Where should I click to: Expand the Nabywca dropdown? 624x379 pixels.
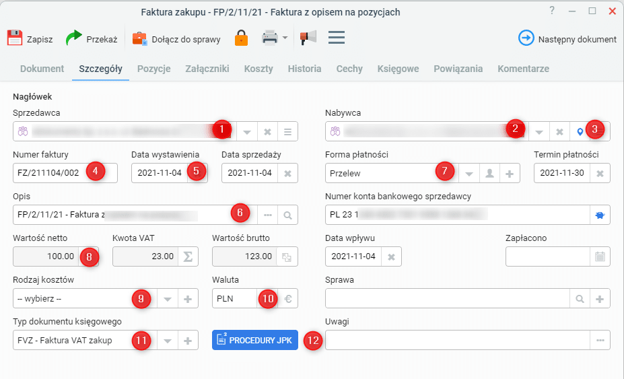coord(539,132)
